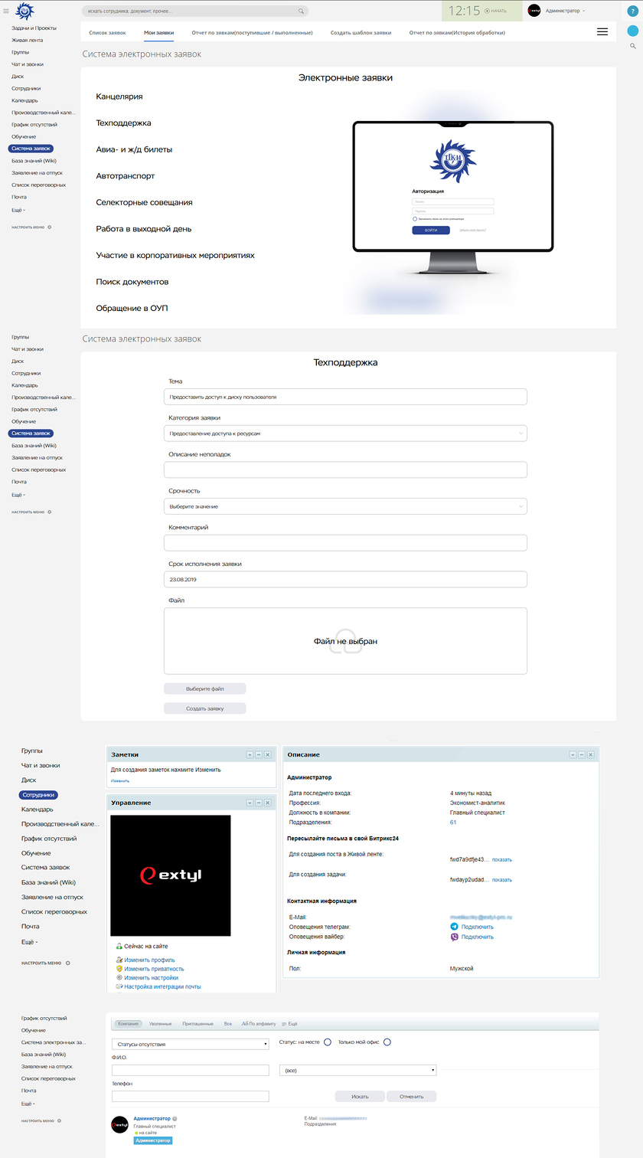Click the company logo in the header
Image resolution: width=643 pixels, height=1158 pixels.
tap(25, 11)
